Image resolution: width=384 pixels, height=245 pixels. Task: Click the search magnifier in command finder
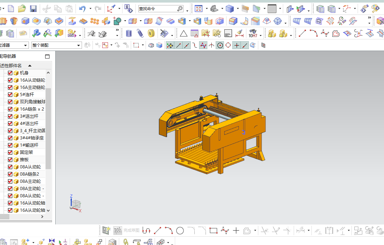point(180,9)
